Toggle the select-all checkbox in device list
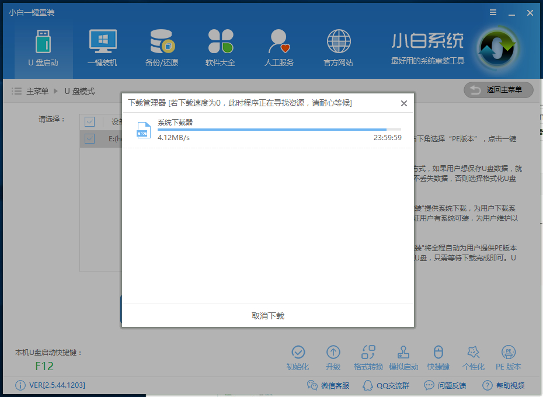Viewport: 543px width, 397px height. tap(89, 121)
